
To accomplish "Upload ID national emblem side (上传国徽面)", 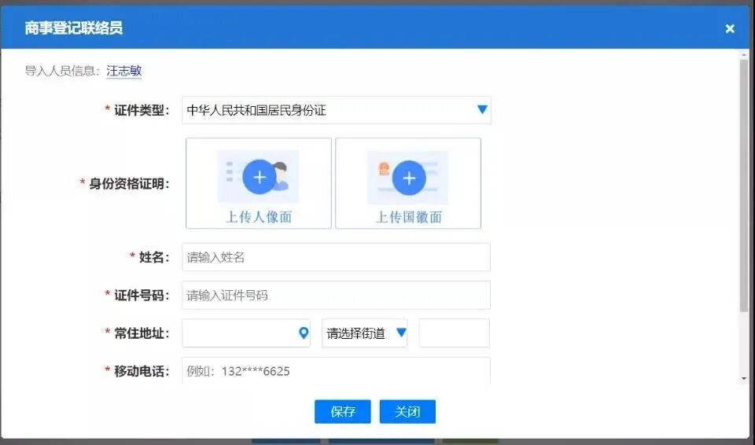I will click(x=408, y=183).
